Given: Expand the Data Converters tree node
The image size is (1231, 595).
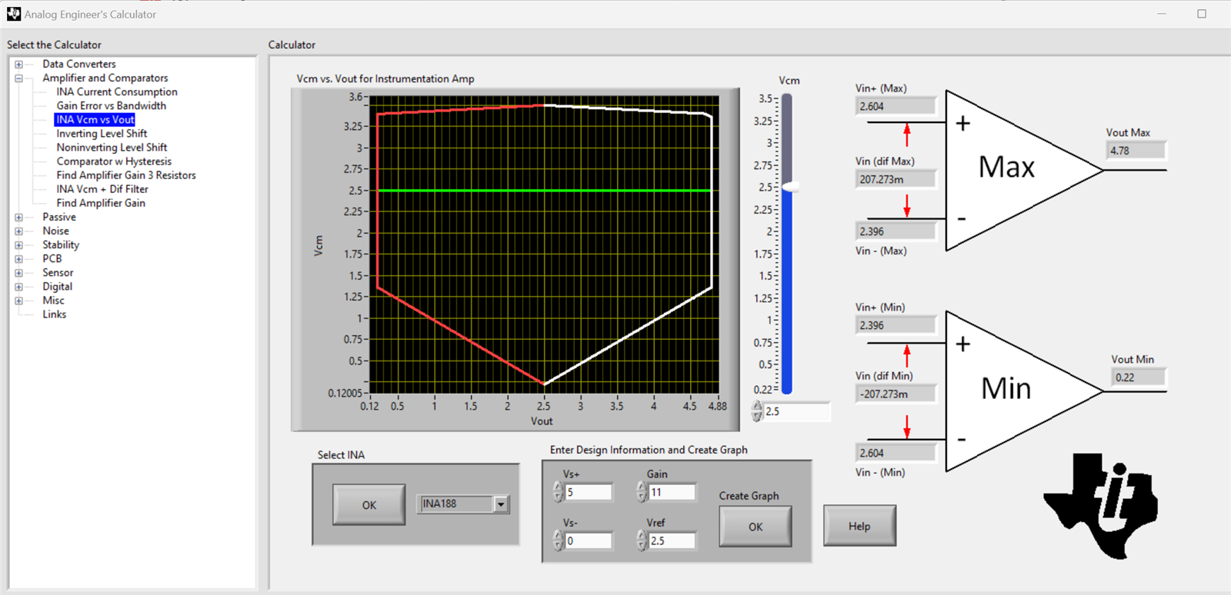Looking at the screenshot, I should point(18,65).
